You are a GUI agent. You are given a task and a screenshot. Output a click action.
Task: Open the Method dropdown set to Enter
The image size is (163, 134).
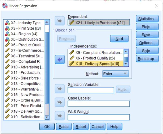coord(115,73)
